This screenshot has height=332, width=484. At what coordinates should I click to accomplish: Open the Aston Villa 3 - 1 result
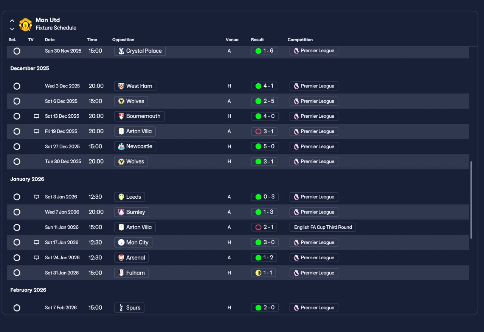pyautogui.click(x=264, y=131)
